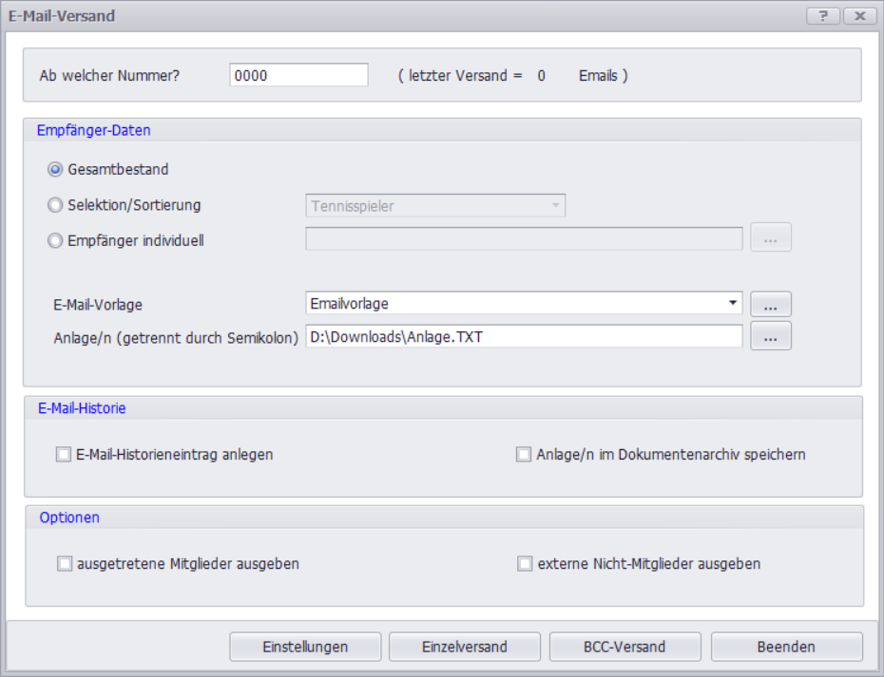Check Anlage/n im Dokumentenarchiv speichern
Screen dimensions: 884x677
tap(524, 455)
